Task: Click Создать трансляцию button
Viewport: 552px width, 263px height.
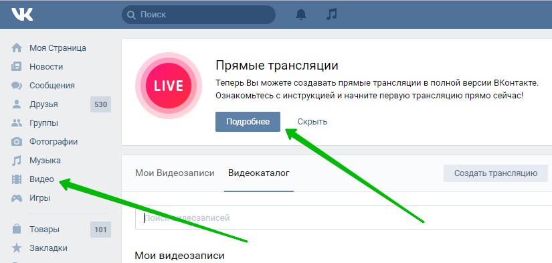Action: pyautogui.click(x=496, y=173)
